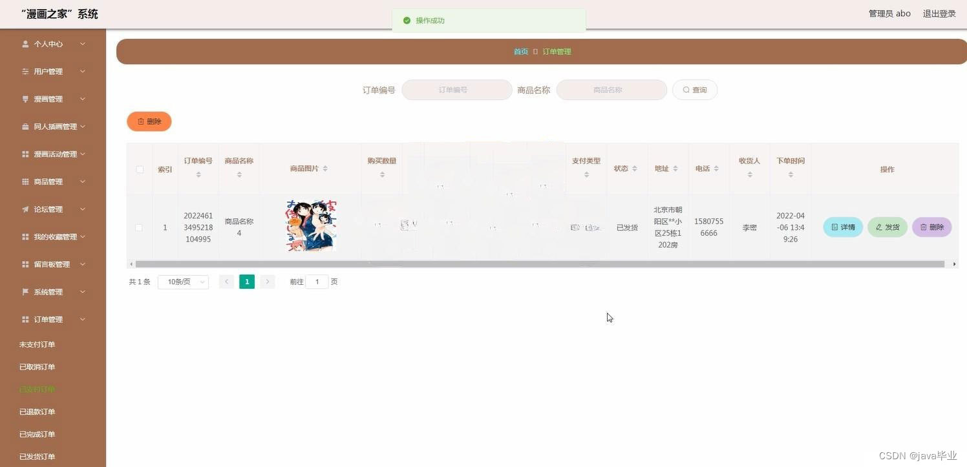967x467 pixels.
Task: Click the table horizontal scrollbar
Action: pos(540,264)
